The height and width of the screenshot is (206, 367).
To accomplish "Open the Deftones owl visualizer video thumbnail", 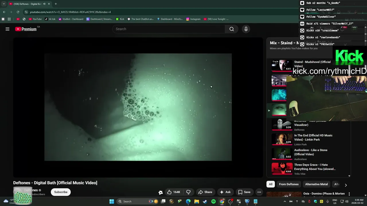I will click(282, 124).
